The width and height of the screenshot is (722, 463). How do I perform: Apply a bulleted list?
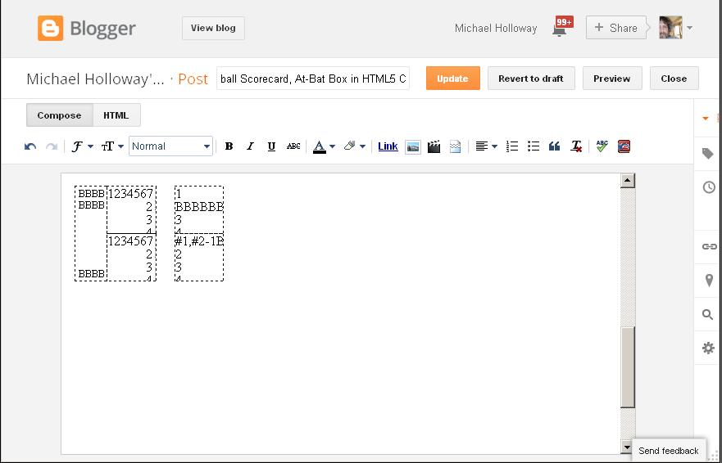click(x=534, y=146)
